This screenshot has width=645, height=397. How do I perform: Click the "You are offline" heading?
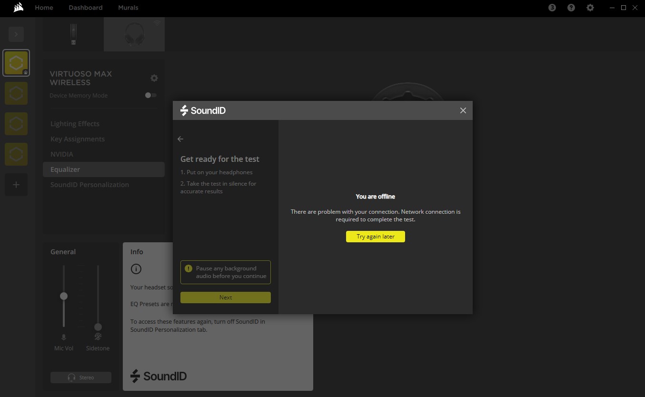point(376,197)
